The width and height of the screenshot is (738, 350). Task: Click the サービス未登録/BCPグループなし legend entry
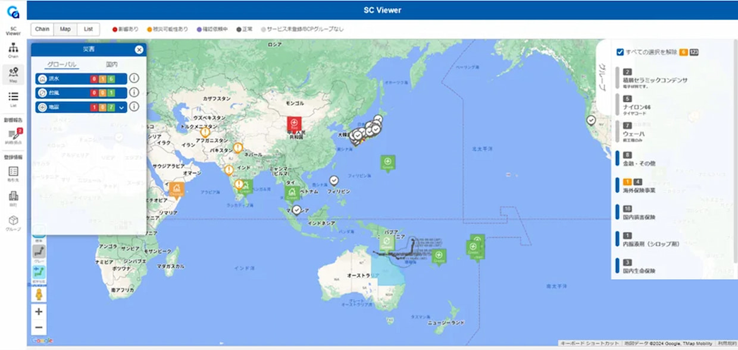point(302,29)
